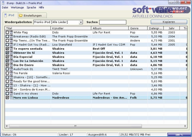Screen dimensions: 192x137
Task: Click the 'Best Off' album cell
Action: [x=99, y=49]
